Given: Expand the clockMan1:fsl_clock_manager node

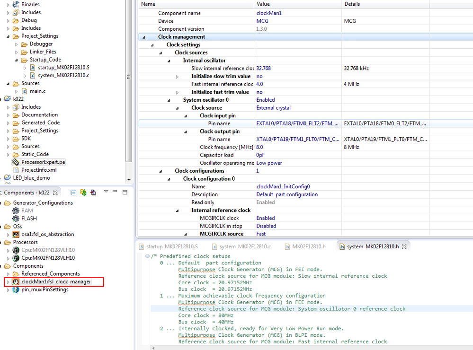Looking at the screenshot, I should [x=8, y=282].
